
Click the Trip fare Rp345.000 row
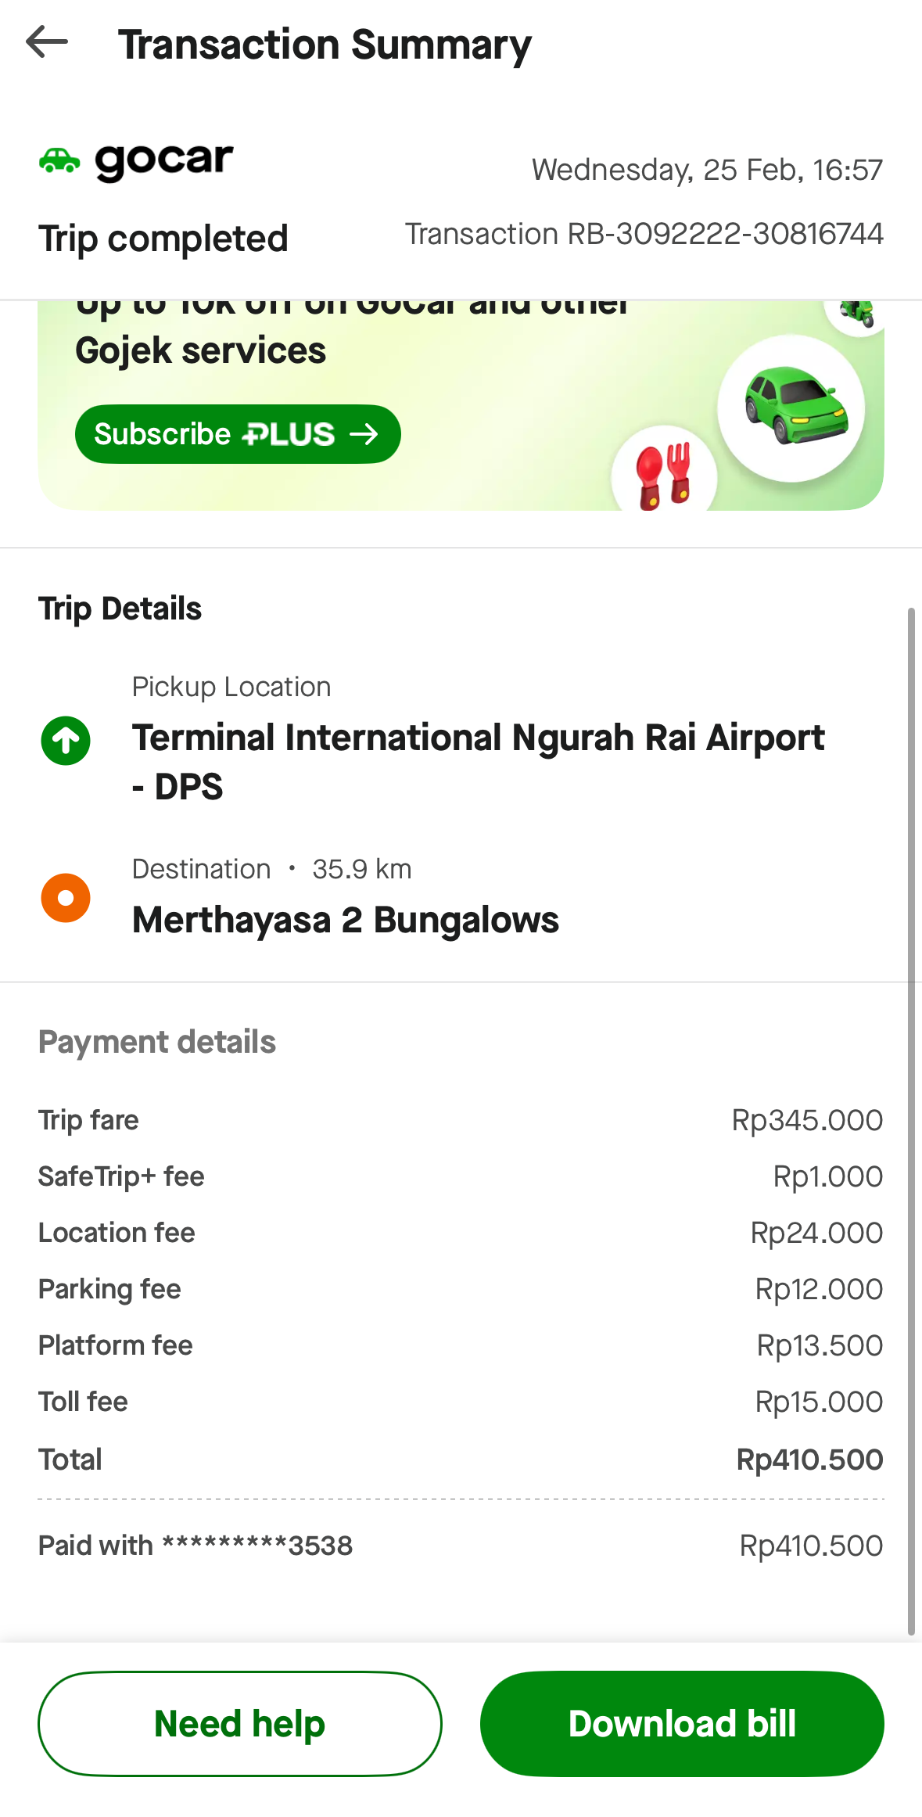pyautogui.click(x=460, y=1120)
